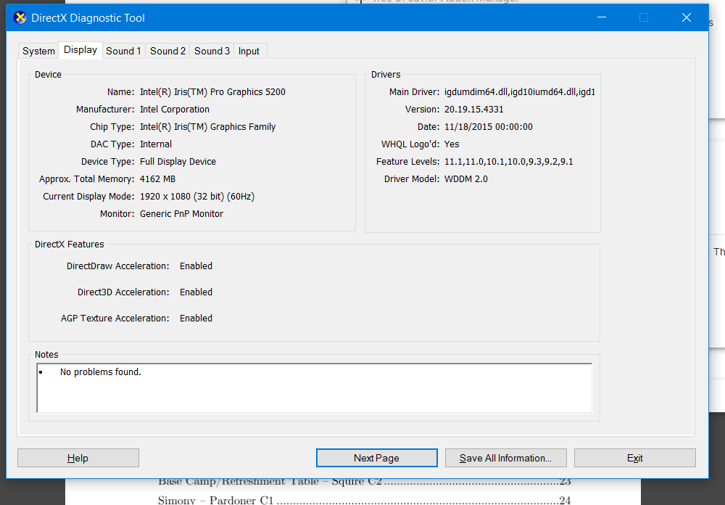
Task: Click the Next Page button
Action: [376, 458]
